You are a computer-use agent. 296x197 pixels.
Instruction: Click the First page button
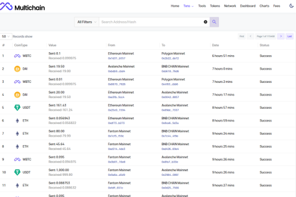[x=242, y=36]
